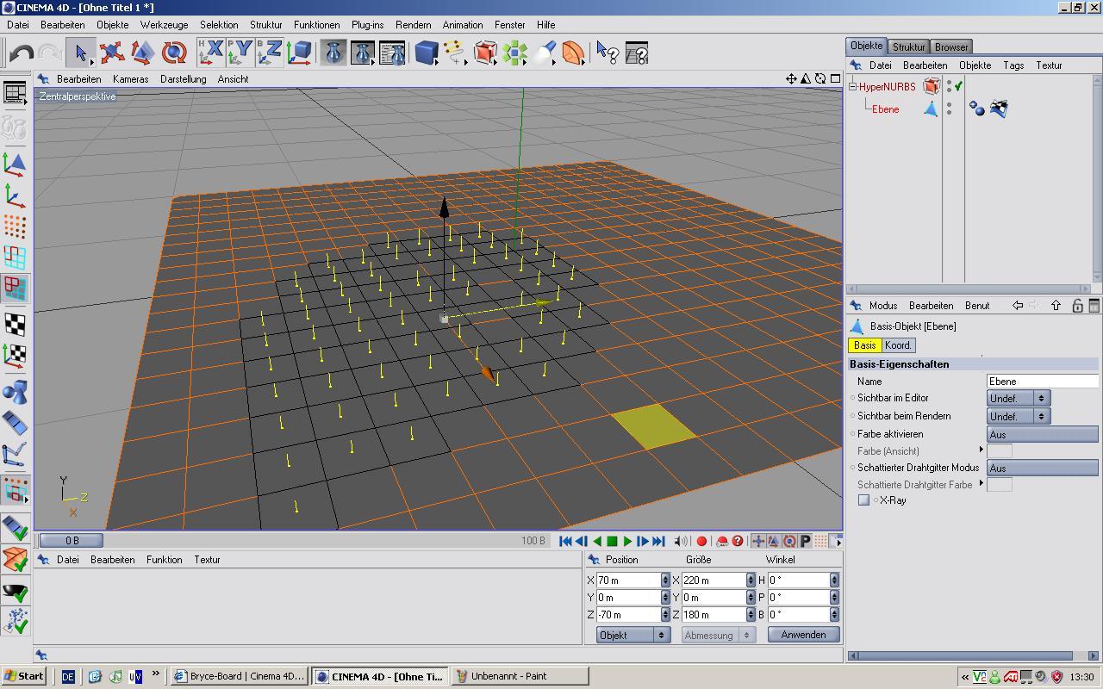Select the Rotate tool icon
This screenshot has height=689, width=1103.
coord(174,53)
